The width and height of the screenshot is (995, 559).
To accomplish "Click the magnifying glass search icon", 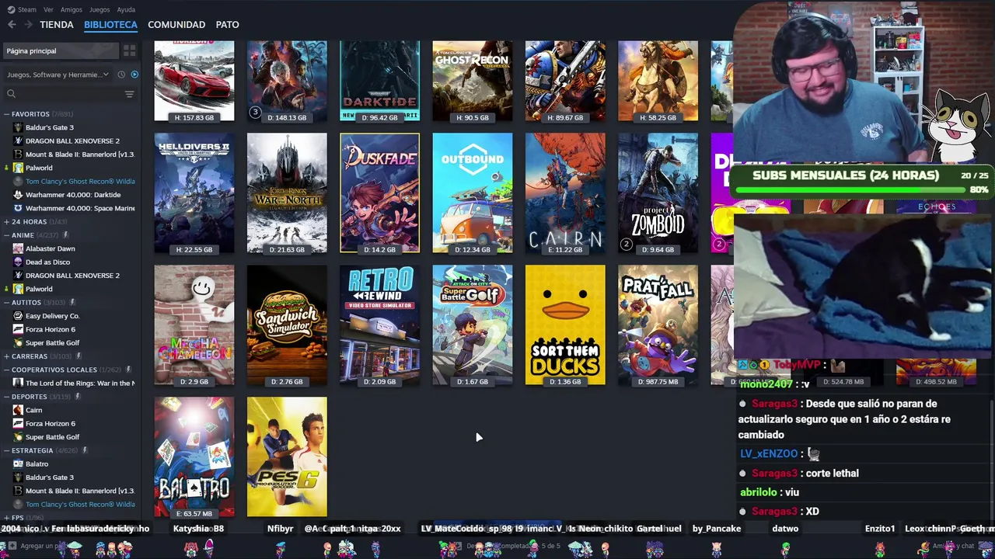I will (11, 94).
